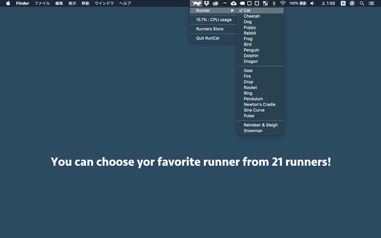Select the Dragon runner
The width and height of the screenshot is (381, 238).
coord(261,62)
